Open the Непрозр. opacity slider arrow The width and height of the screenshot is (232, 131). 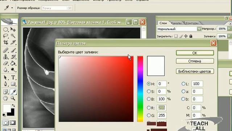point(229,28)
